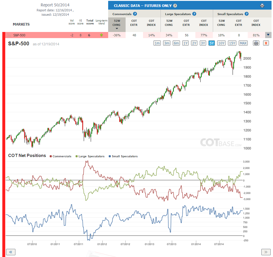The image size is (273, 257).
Task: Click the COT Net Positions heading
Action: [x=27, y=156]
